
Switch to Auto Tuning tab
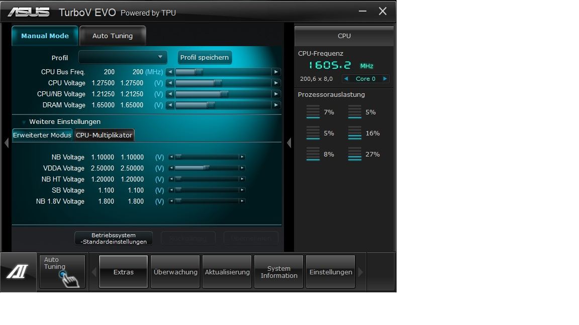(113, 36)
